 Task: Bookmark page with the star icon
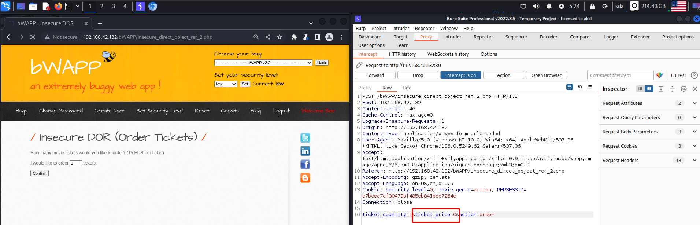point(279,37)
